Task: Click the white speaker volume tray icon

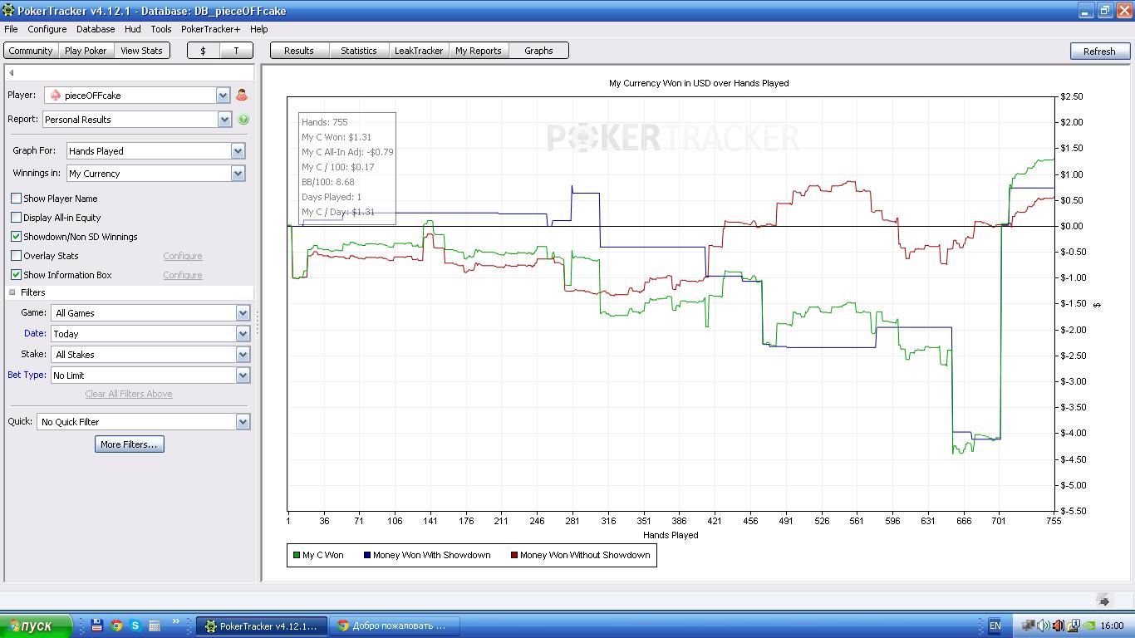Action: pos(1044,626)
